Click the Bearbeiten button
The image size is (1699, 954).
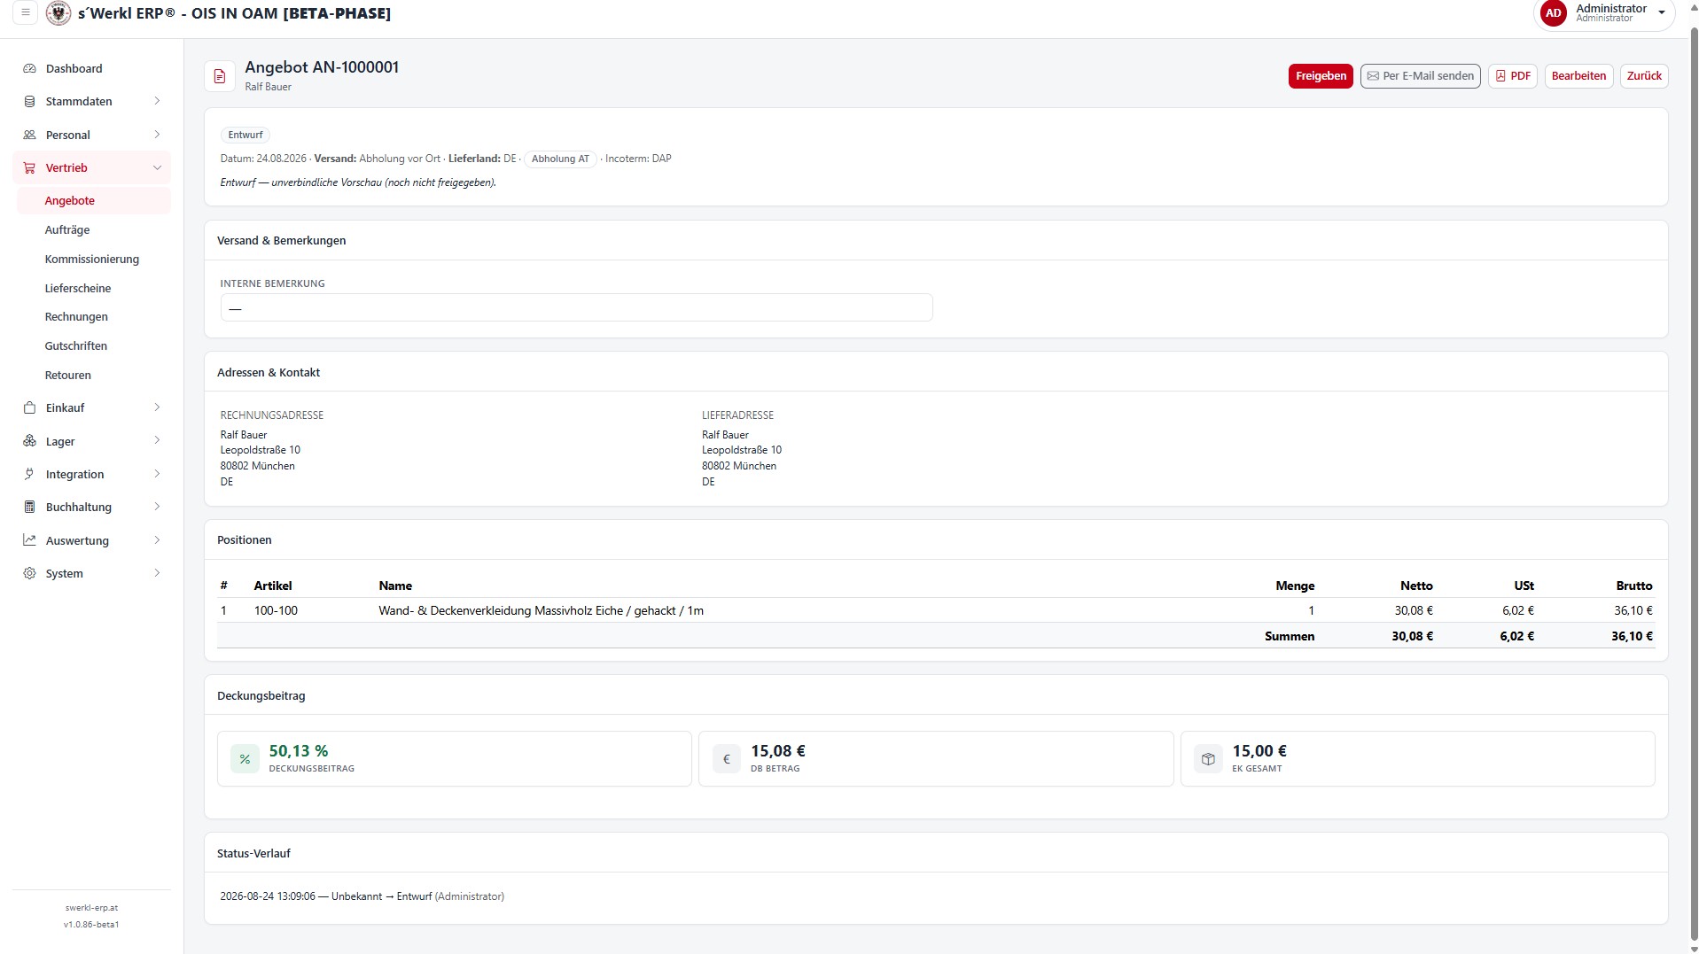click(x=1578, y=76)
